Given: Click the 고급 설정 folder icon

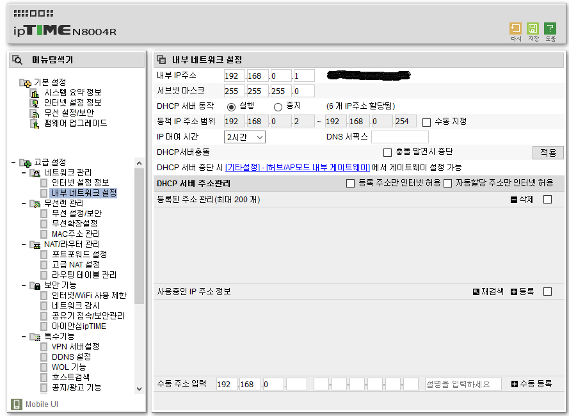Looking at the screenshot, I should point(25,163).
